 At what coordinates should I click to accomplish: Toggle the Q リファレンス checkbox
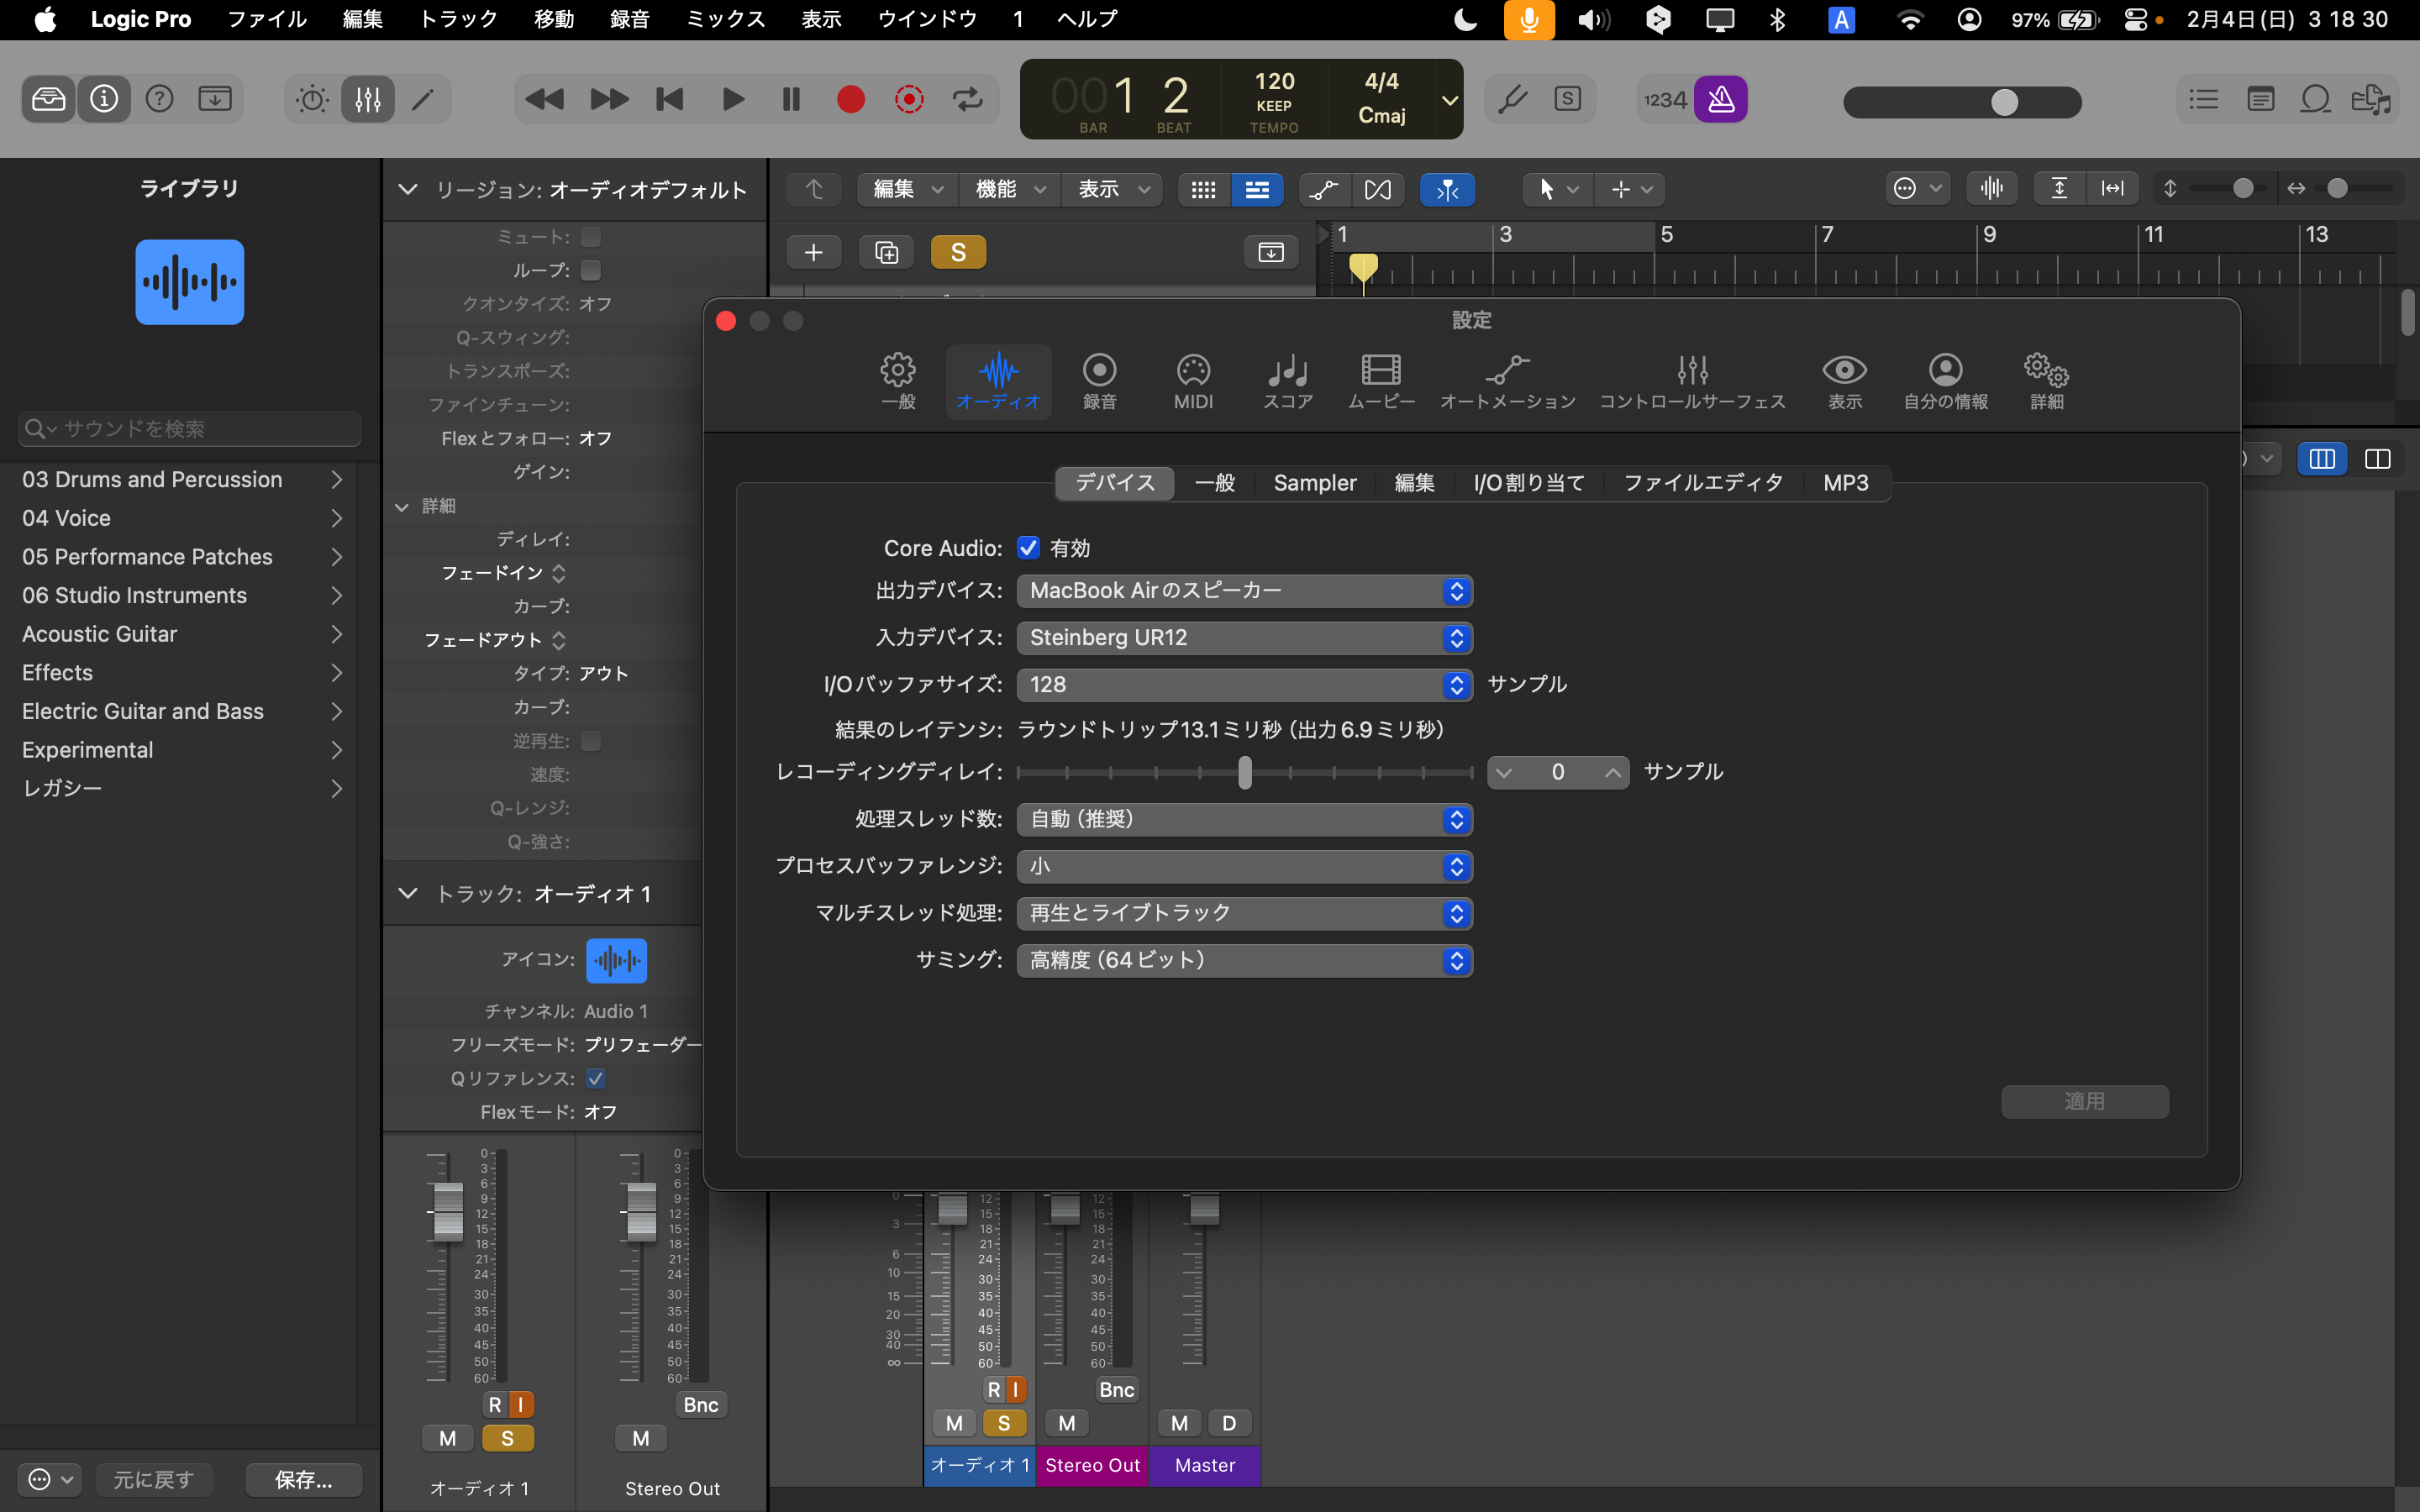(x=596, y=1078)
